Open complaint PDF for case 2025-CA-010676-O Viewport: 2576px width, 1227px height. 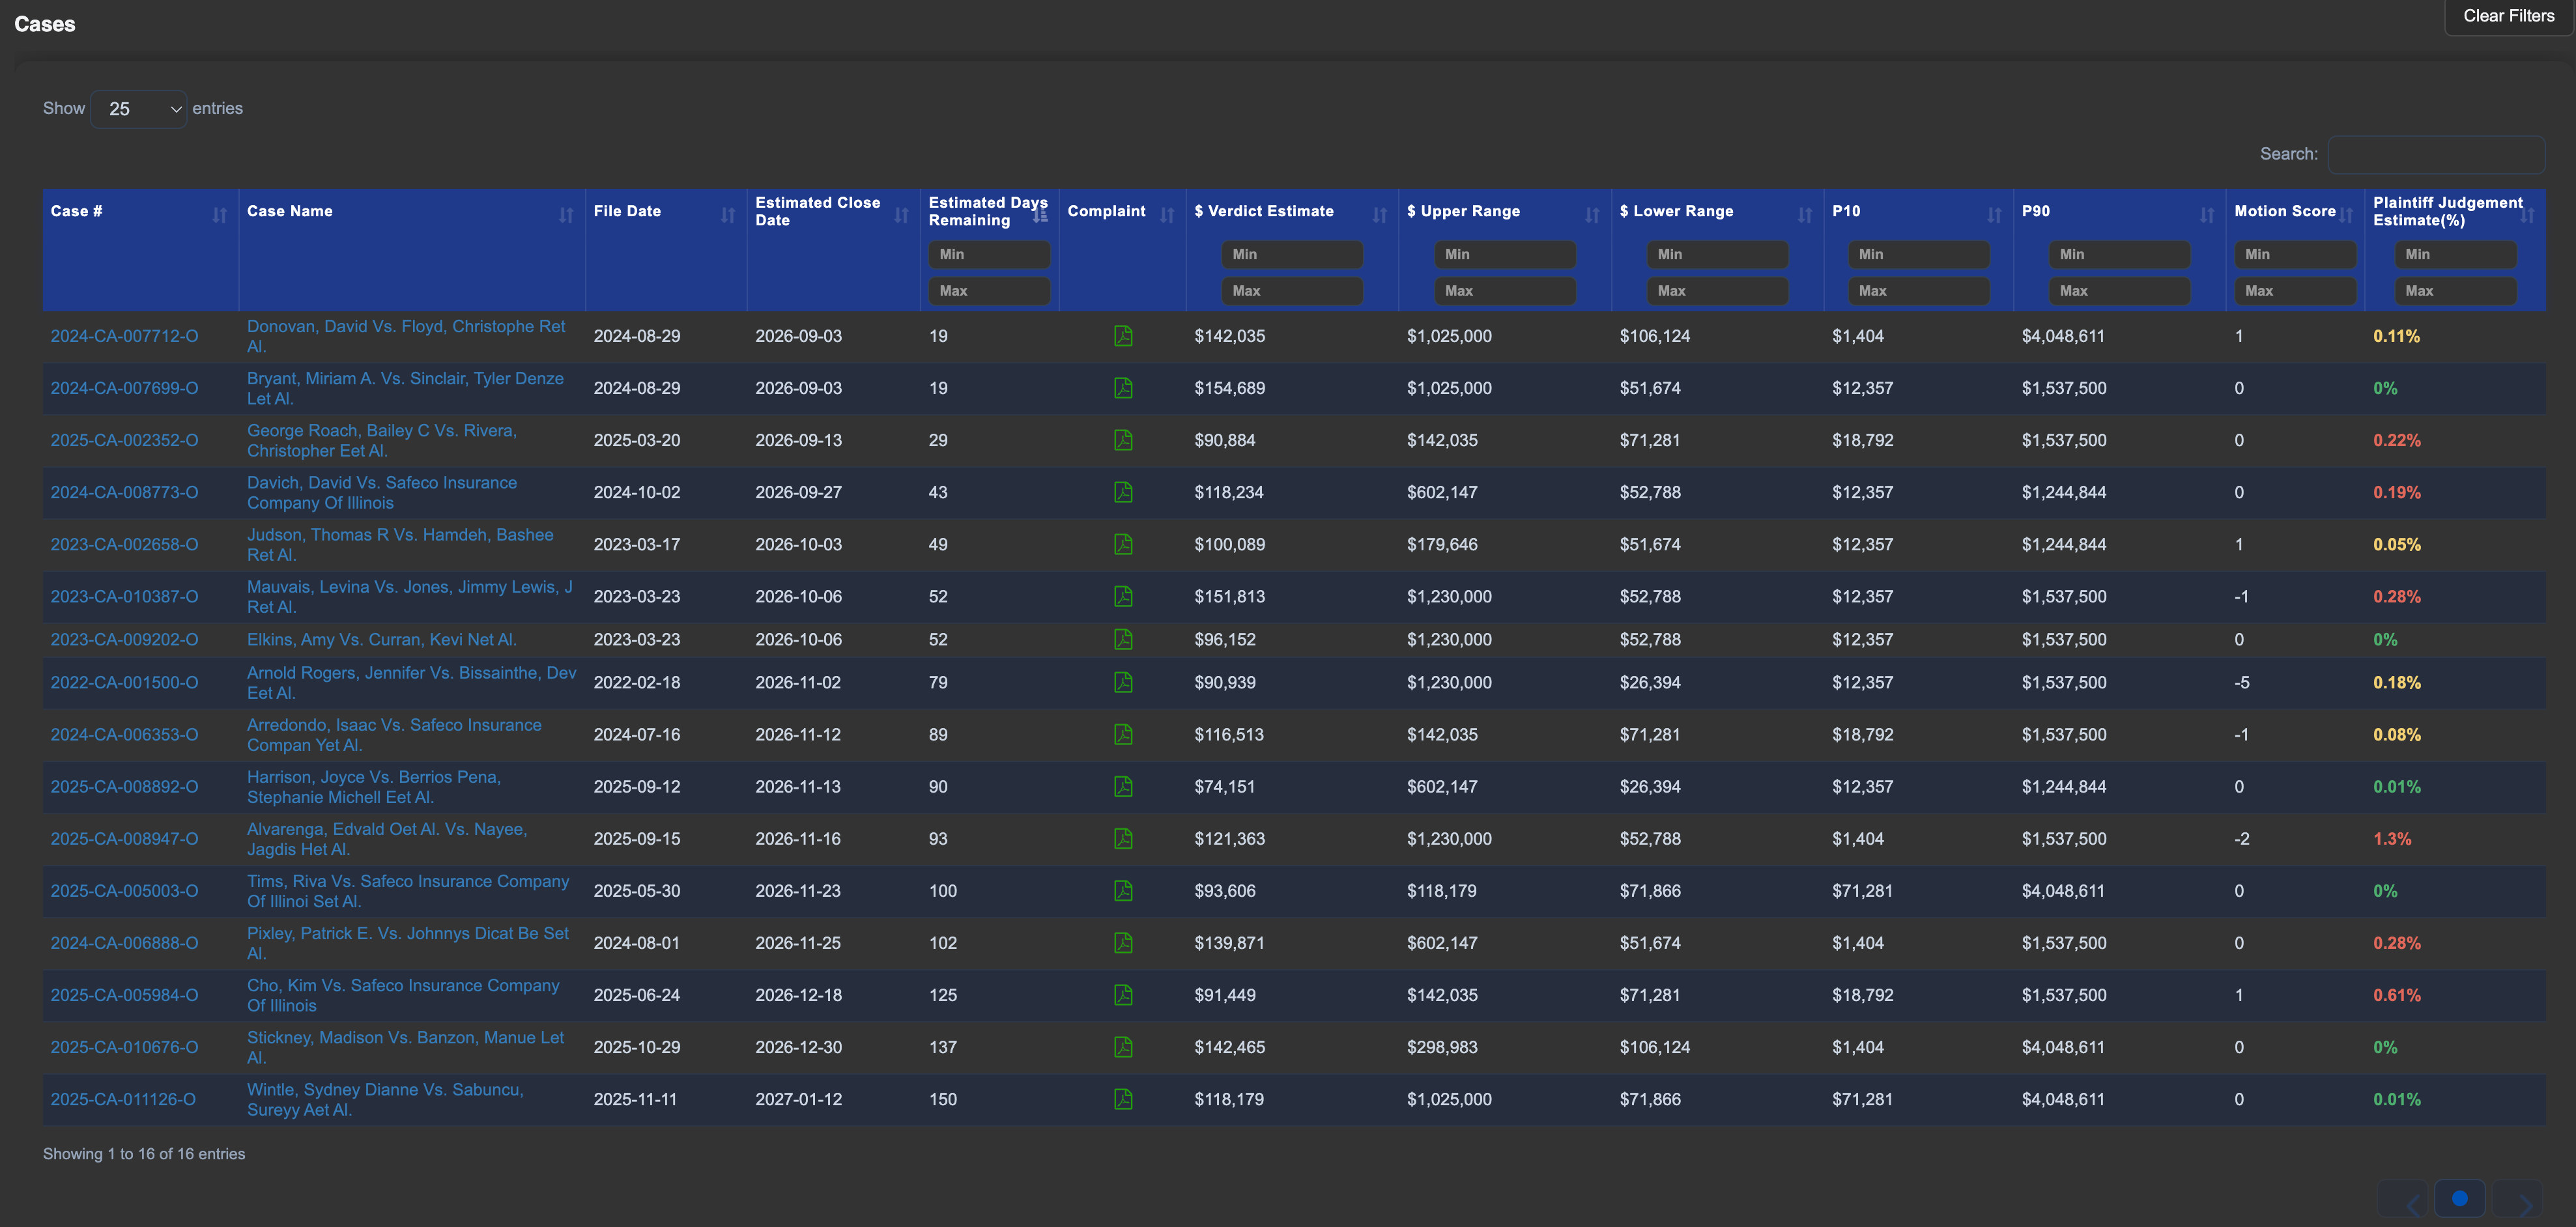point(1123,1047)
